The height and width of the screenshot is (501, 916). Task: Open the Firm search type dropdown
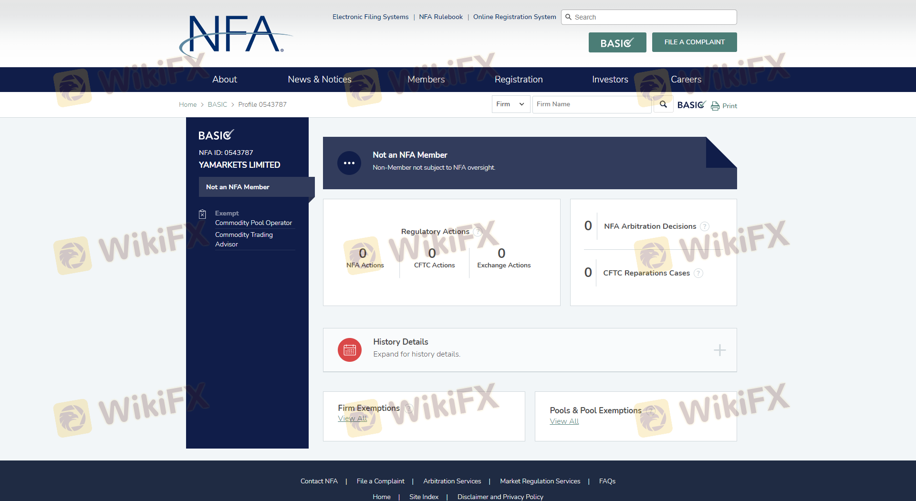point(510,104)
